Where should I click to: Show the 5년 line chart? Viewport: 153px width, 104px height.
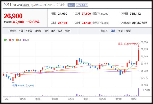60,31
